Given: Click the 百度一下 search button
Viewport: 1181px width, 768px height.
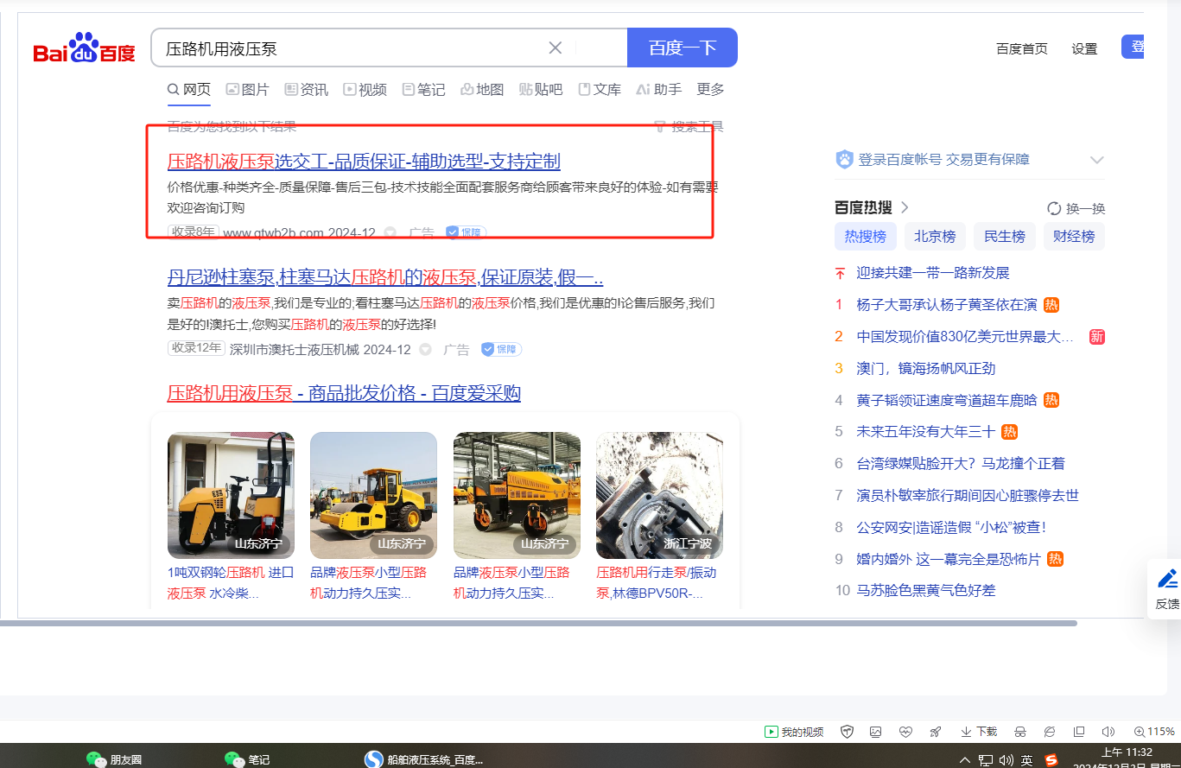Looking at the screenshot, I should tap(683, 48).
